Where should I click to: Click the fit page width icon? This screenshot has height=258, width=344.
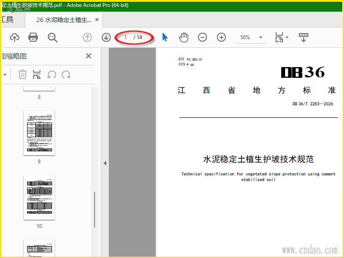[279, 37]
